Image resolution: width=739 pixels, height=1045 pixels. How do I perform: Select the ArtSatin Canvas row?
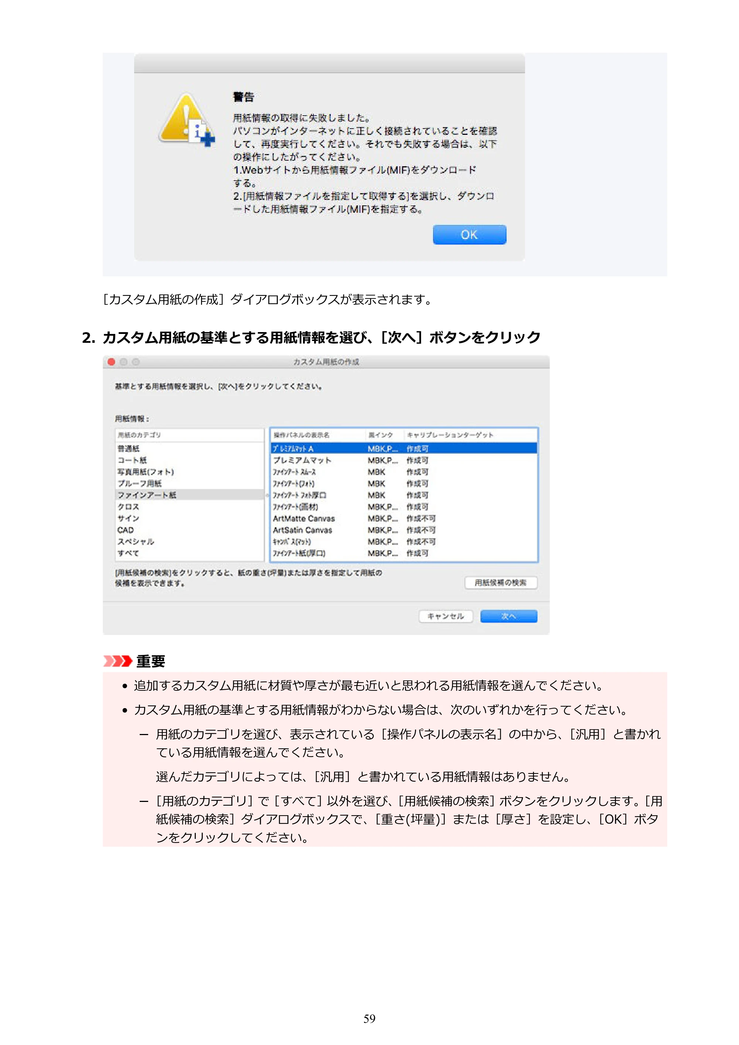click(404, 530)
